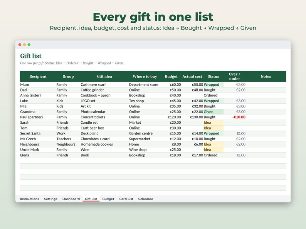Select the Gift List sheet tab
The width and height of the screenshot is (306, 229).
[91, 199]
